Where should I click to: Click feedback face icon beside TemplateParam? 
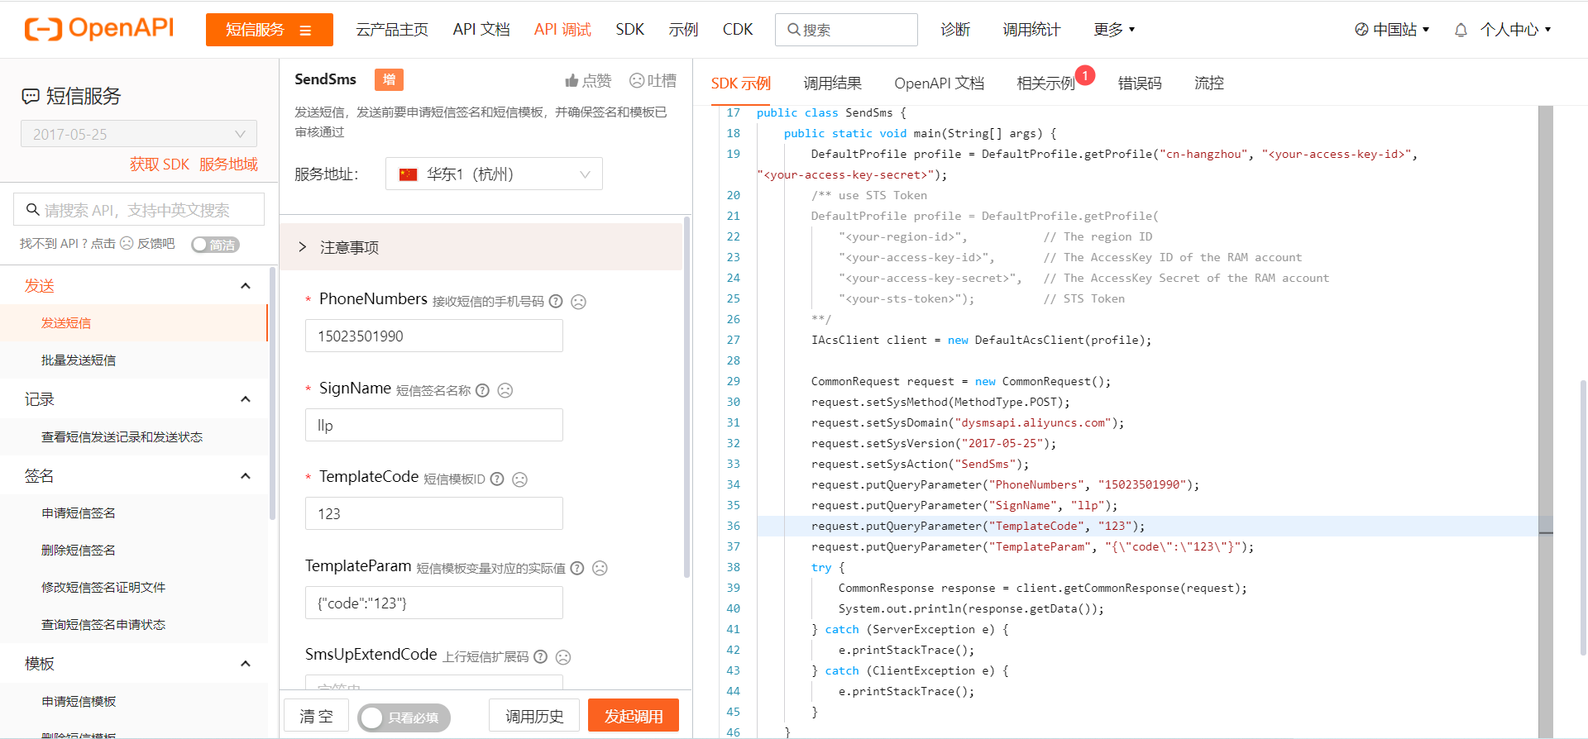tap(600, 568)
